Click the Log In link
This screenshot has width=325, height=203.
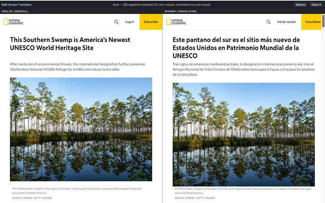[130, 22]
